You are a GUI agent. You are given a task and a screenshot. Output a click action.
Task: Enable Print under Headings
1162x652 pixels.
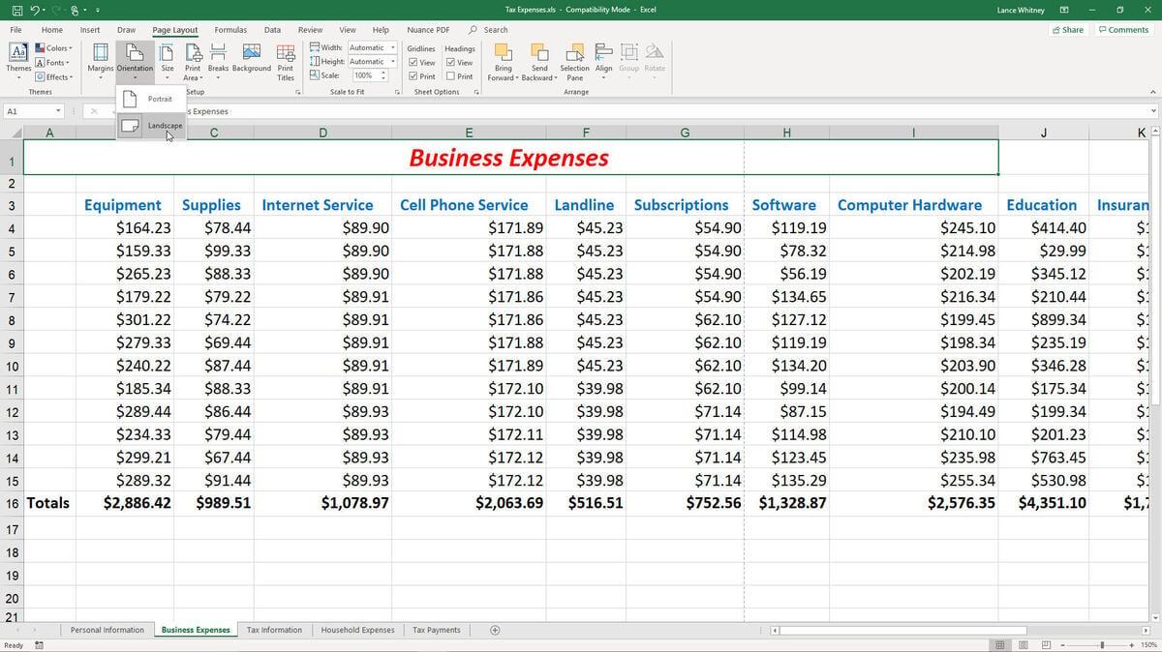[x=450, y=75]
